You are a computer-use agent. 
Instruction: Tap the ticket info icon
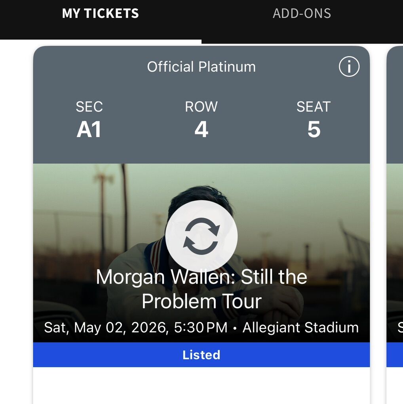[349, 67]
